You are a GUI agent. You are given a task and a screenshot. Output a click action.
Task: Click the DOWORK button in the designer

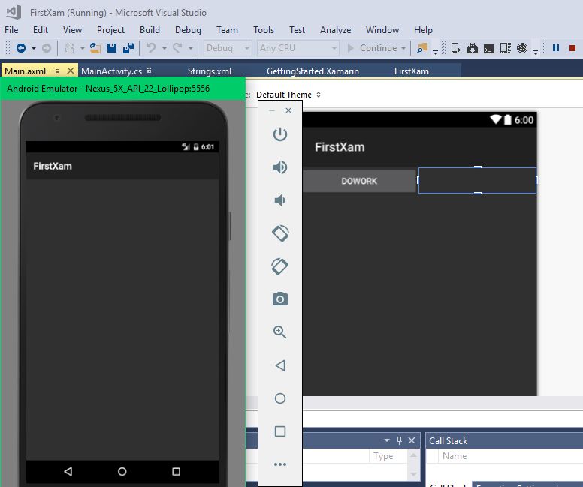point(359,181)
